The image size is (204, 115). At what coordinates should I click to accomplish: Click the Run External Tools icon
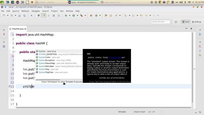tap(82, 16)
